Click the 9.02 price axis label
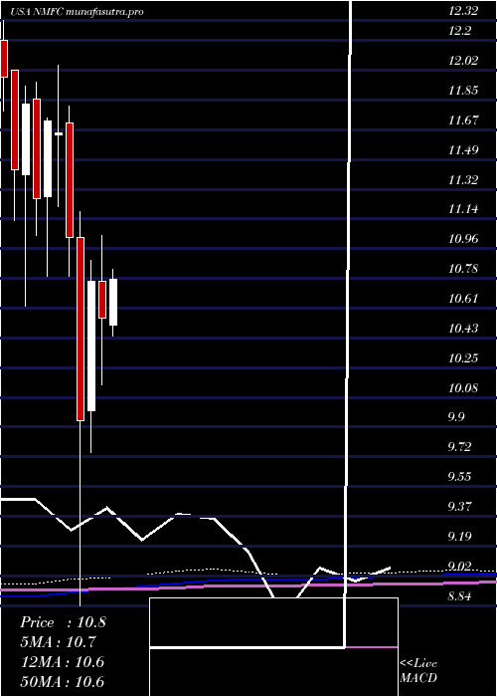Image resolution: width=497 pixels, height=697 pixels. pos(459,566)
